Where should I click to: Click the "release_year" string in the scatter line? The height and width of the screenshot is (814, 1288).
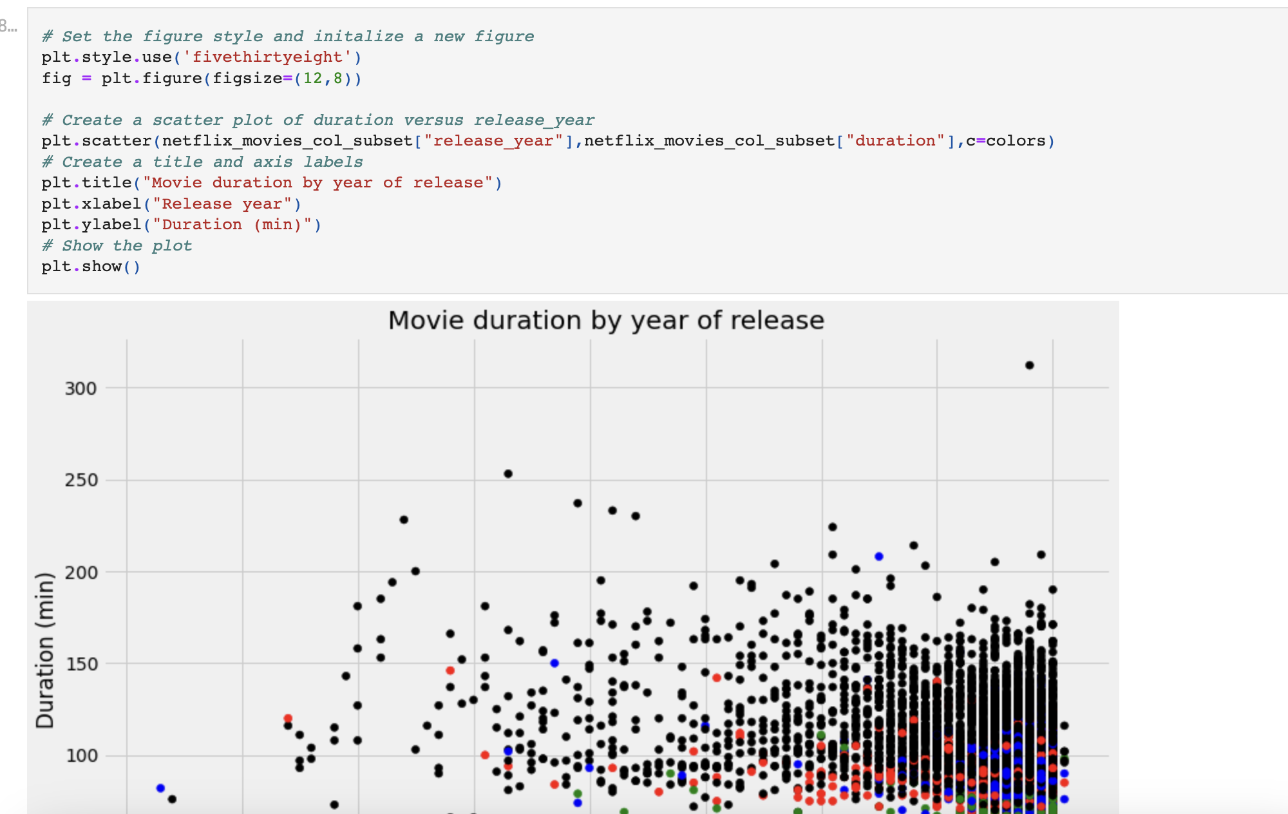[x=493, y=141]
